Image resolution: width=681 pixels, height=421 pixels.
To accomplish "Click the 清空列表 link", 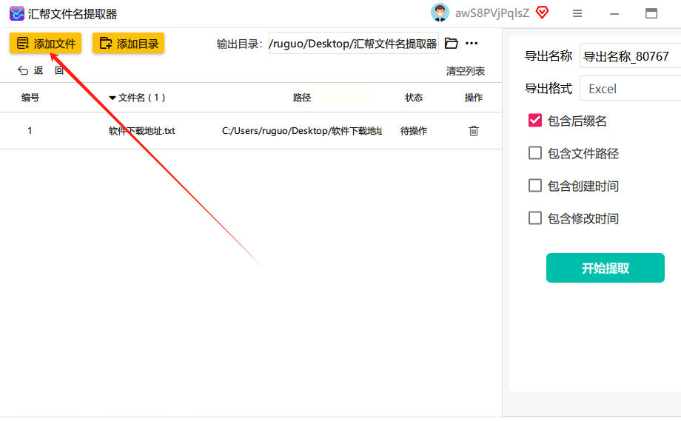I will 465,71.
